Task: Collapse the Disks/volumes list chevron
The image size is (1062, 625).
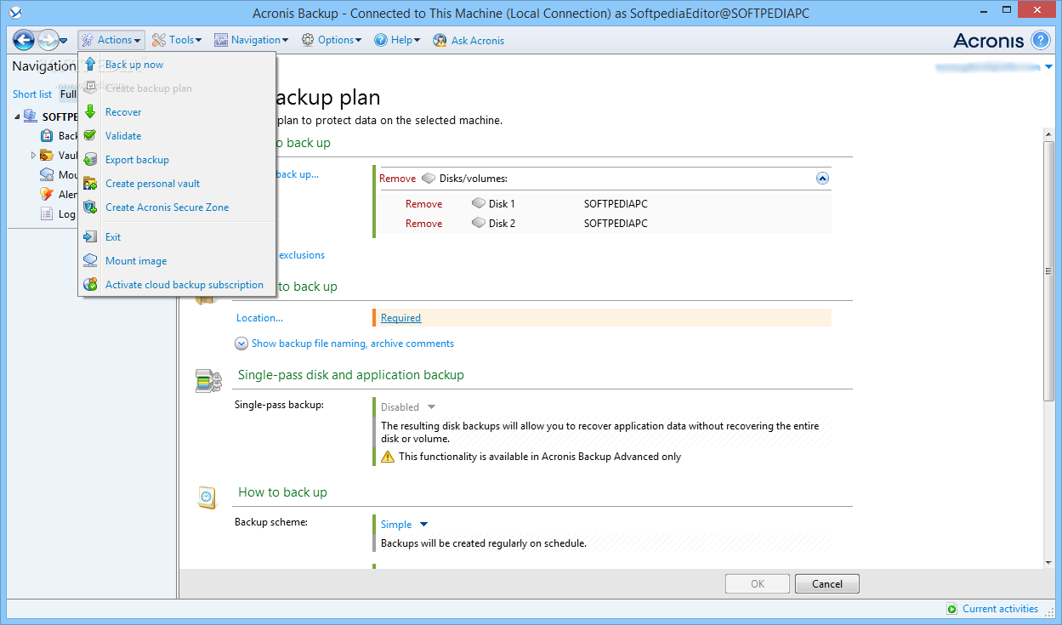Action: 822,179
